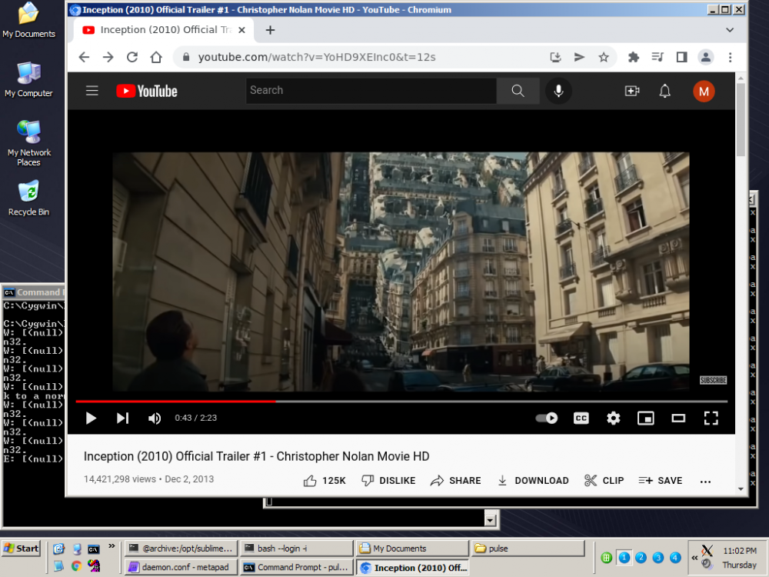Viewport: 769px width, 577px height.
Task: Open a new tab with plus button
Action: click(x=270, y=30)
